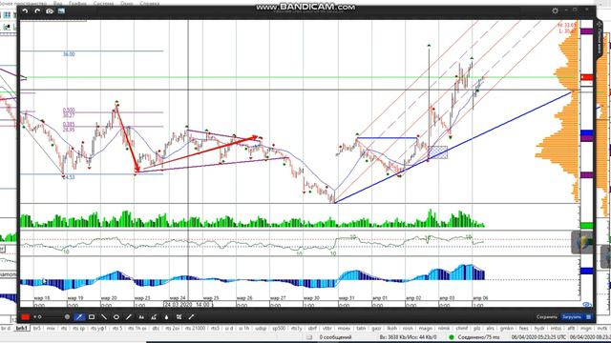
Task: Click the 36.00 price level label
Action: tap(69, 54)
